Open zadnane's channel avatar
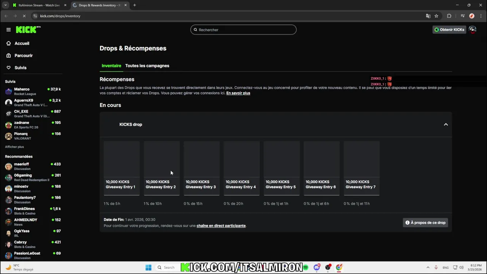487x274 pixels. [x=8, y=125]
